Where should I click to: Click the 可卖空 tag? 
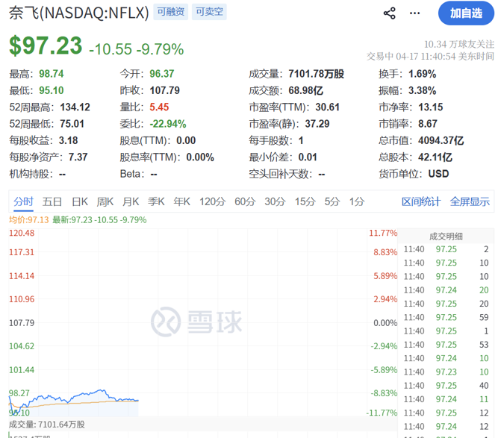coord(209,13)
